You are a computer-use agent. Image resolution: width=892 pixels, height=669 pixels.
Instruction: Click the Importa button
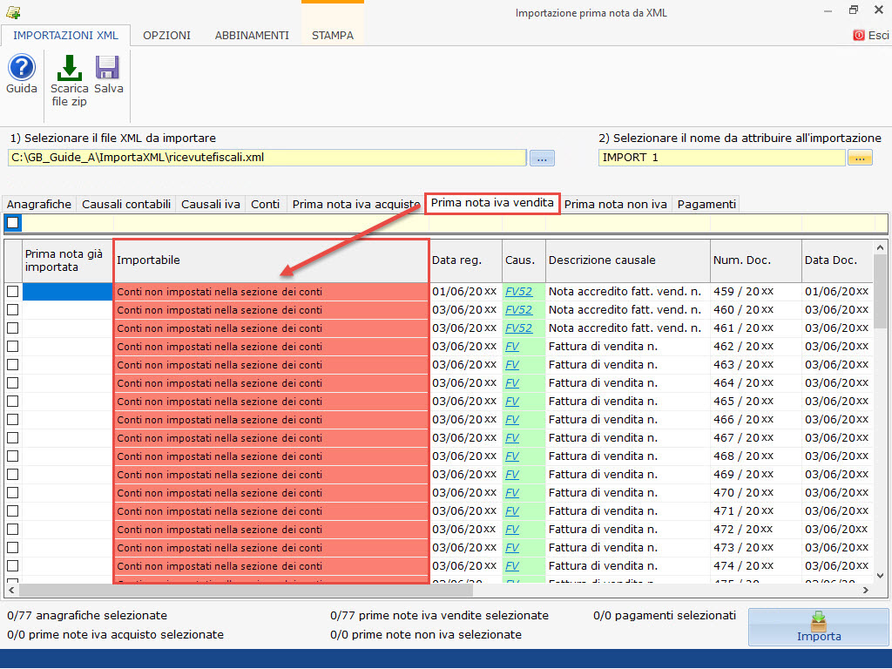coord(818,627)
